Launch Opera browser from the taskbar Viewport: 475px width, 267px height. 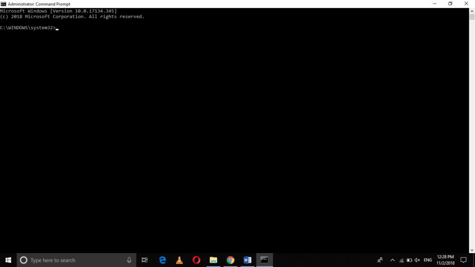click(196, 260)
